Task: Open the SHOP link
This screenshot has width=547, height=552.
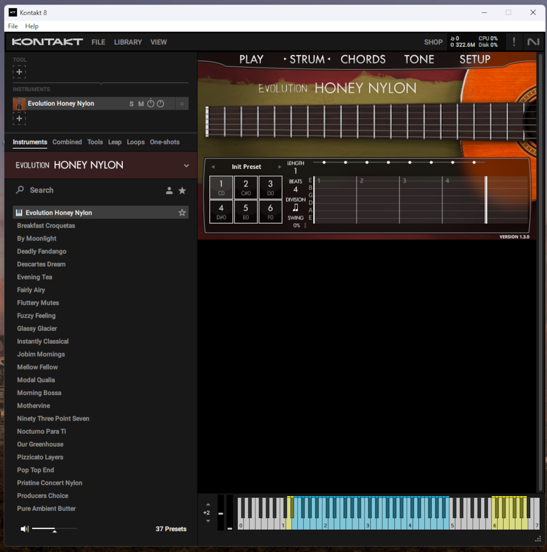Action: coord(433,42)
